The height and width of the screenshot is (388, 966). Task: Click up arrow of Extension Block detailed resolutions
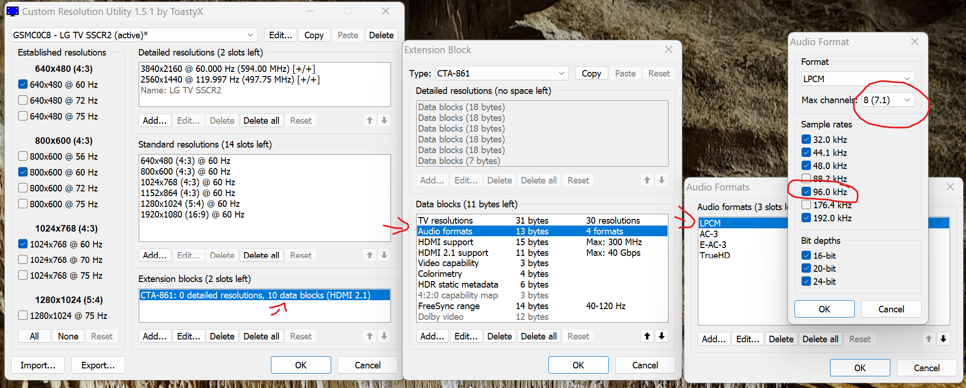(x=647, y=180)
